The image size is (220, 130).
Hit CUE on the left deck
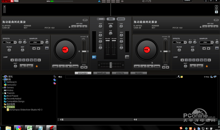pyautogui.click(x=55, y=67)
